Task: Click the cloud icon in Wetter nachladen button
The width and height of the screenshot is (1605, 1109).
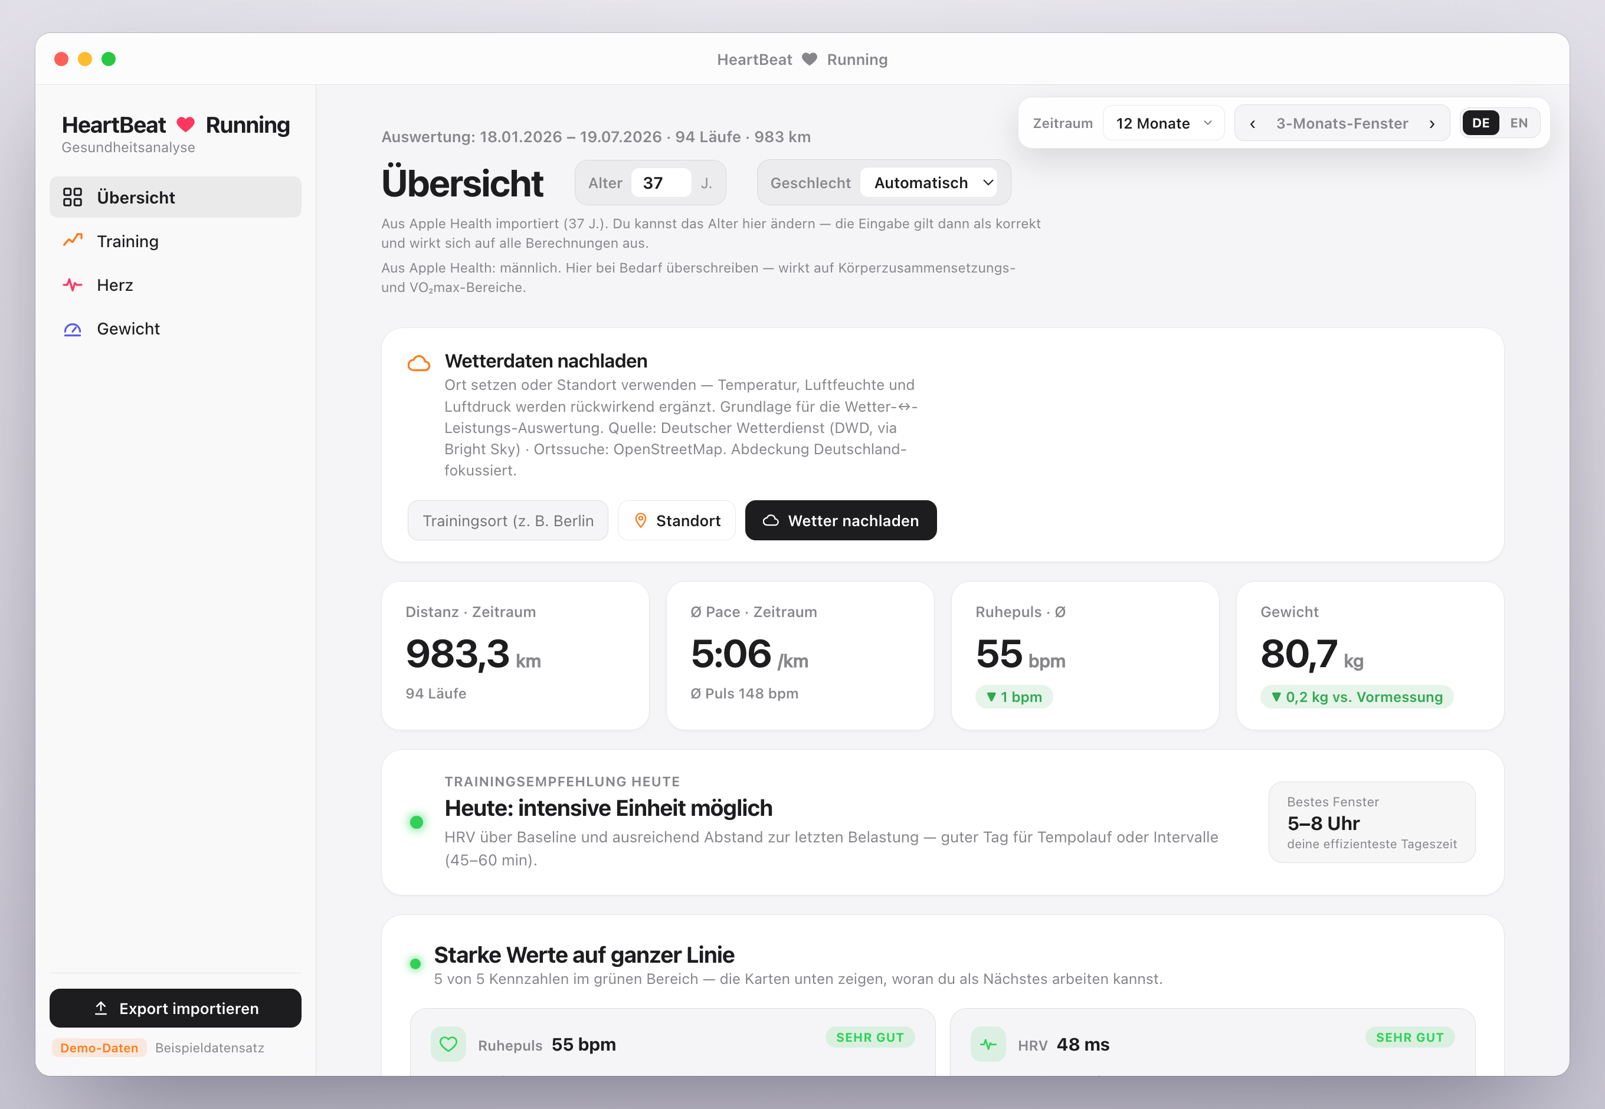Action: [770, 520]
